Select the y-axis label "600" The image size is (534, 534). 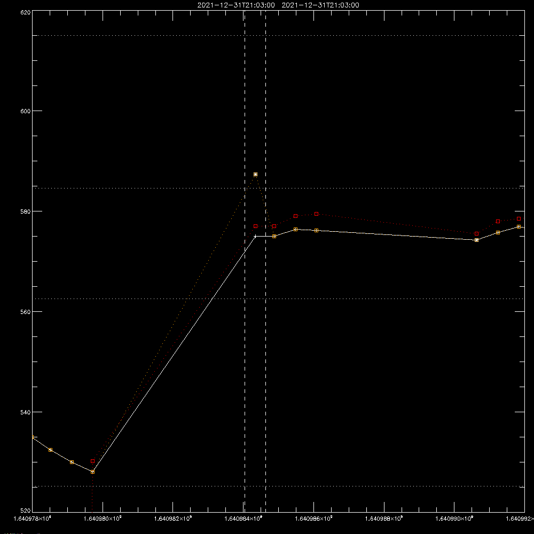[x=26, y=111]
